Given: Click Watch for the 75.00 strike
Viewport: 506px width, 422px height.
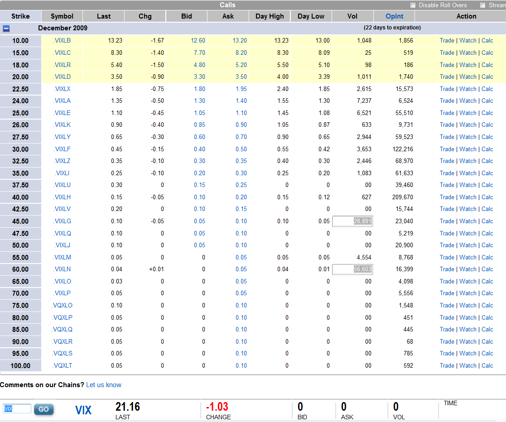Looking at the screenshot, I should (468, 306).
